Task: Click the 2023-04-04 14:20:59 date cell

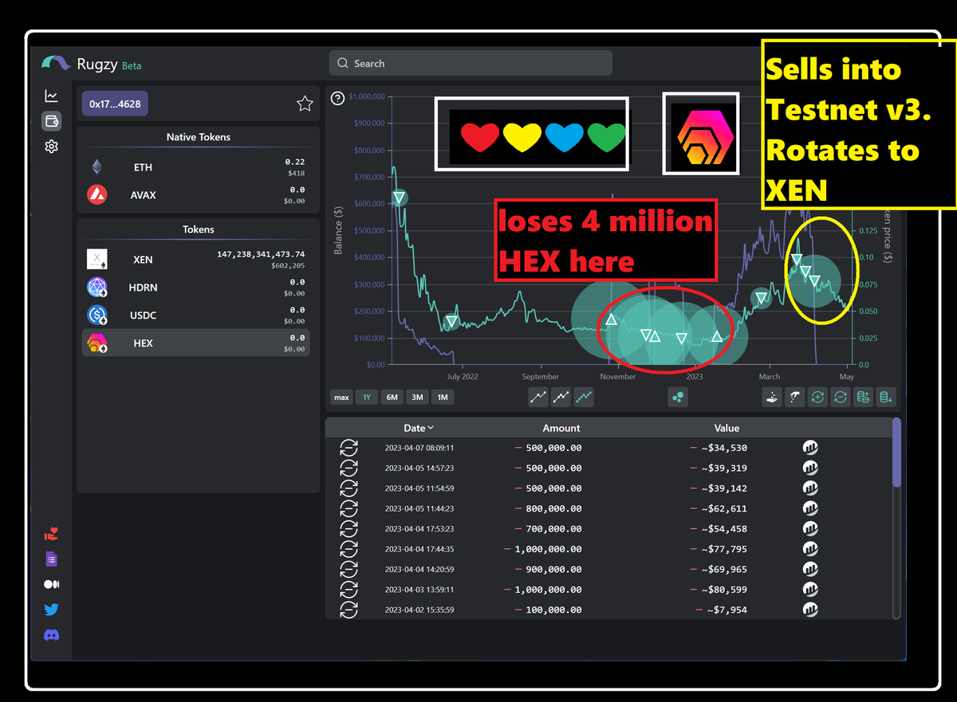Action: tap(419, 570)
